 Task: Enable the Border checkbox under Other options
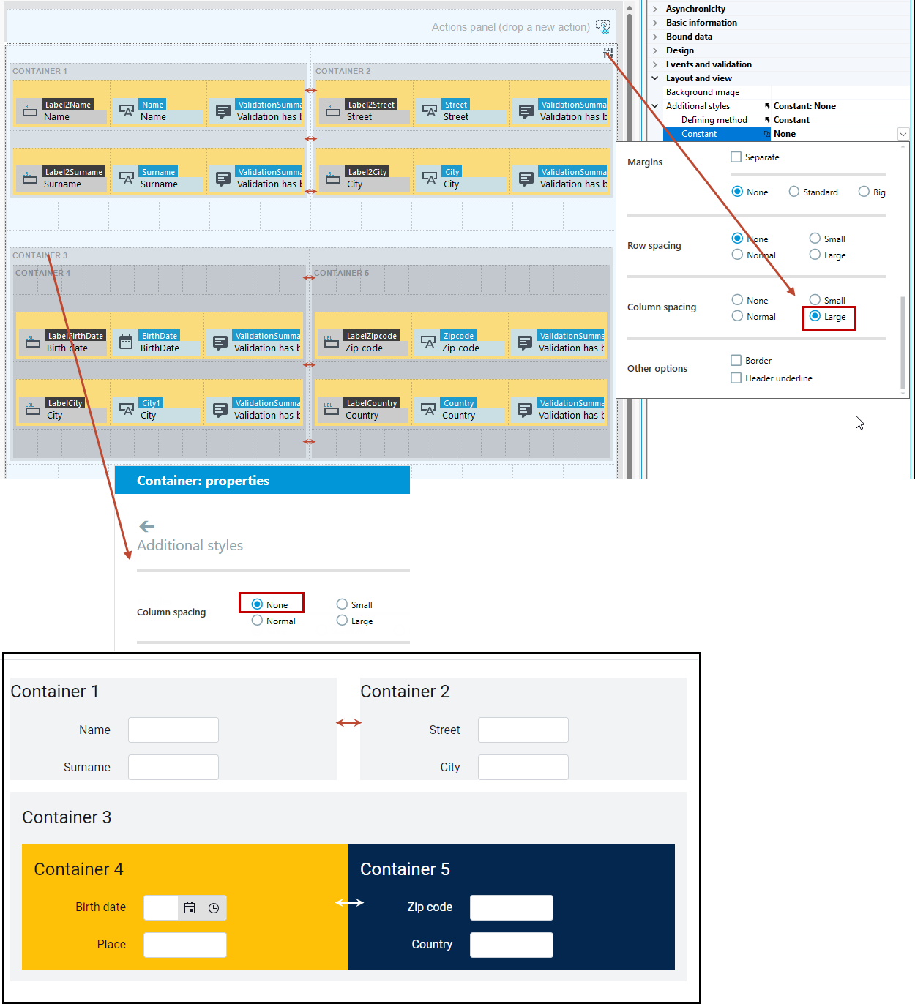[x=736, y=361]
